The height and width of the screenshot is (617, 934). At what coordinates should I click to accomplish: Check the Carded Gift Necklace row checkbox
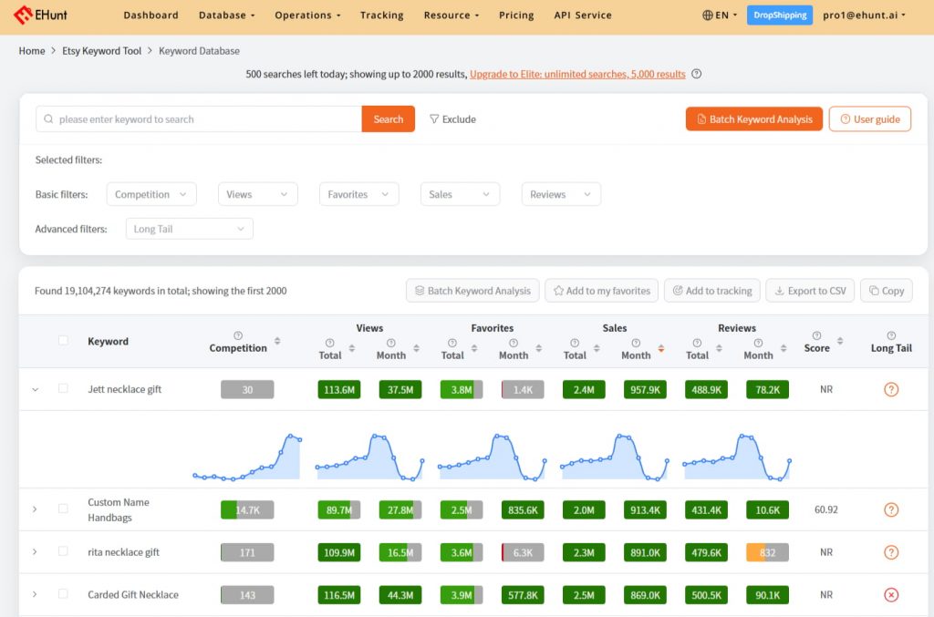(63, 594)
